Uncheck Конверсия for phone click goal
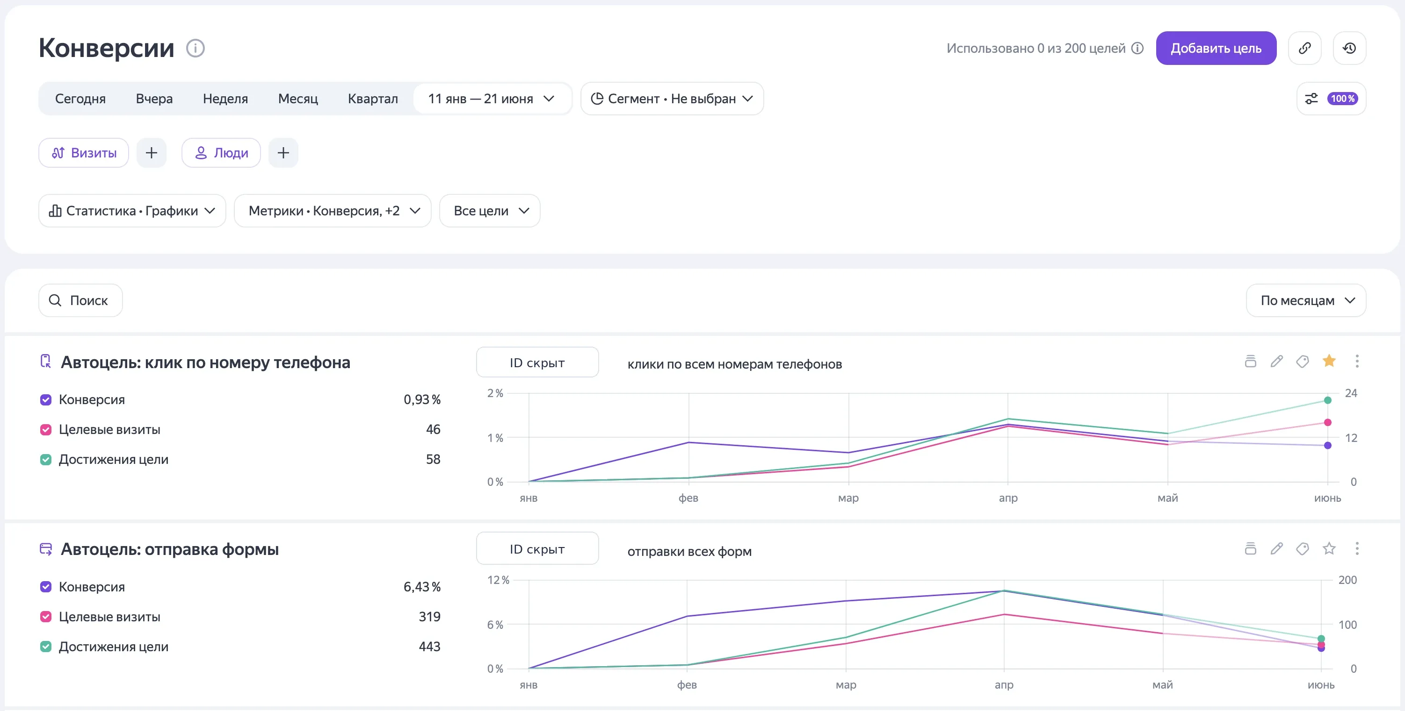 click(x=46, y=399)
